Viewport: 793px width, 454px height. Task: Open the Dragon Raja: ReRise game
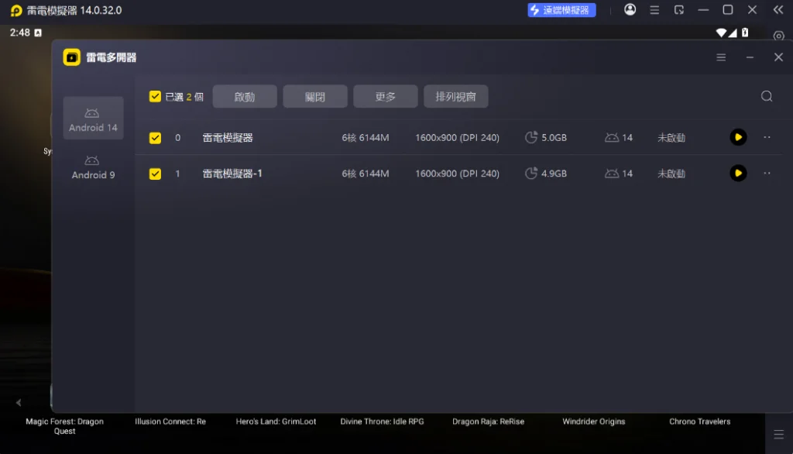pyautogui.click(x=488, y=421)
